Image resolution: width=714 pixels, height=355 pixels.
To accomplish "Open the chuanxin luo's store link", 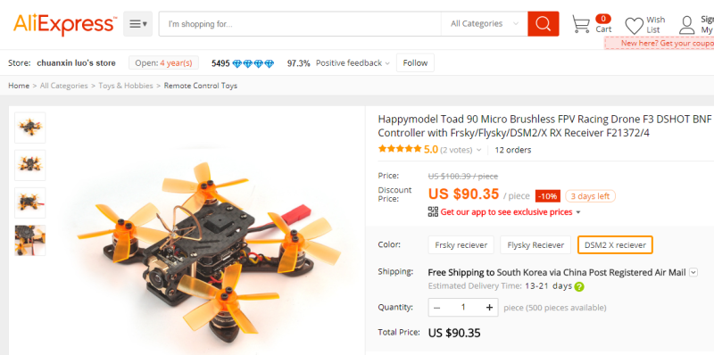I will point(76,62).
